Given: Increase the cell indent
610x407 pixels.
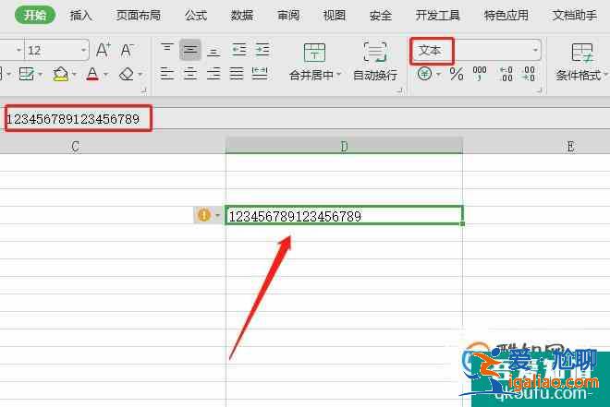Looking at the screenshot, I should [262, 50].
